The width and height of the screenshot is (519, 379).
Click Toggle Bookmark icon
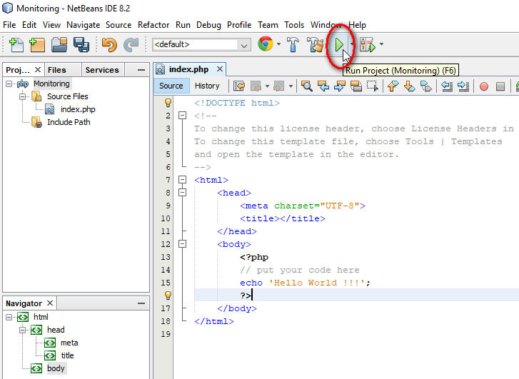426,86
